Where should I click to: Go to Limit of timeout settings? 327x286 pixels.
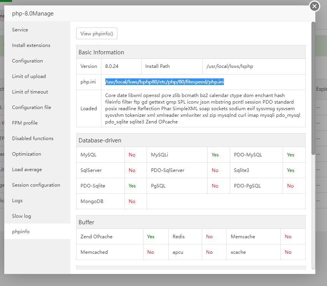pos(30,92)
